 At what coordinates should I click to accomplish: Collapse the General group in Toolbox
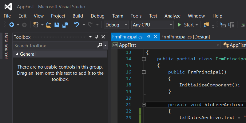(17, 54)
